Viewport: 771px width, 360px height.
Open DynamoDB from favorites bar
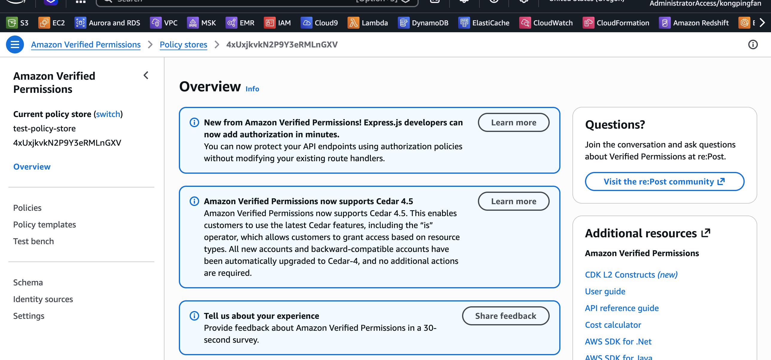pyautogui.click(x=403, y=23)
